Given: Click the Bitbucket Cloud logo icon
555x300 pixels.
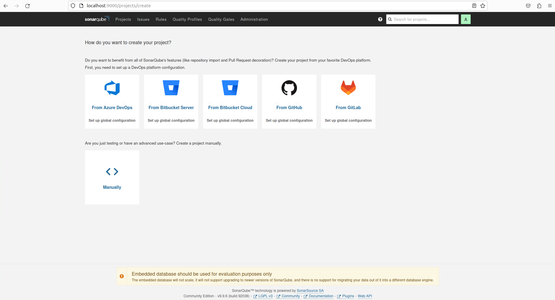Looking at the screenshot, I should [x=230, y=88].
